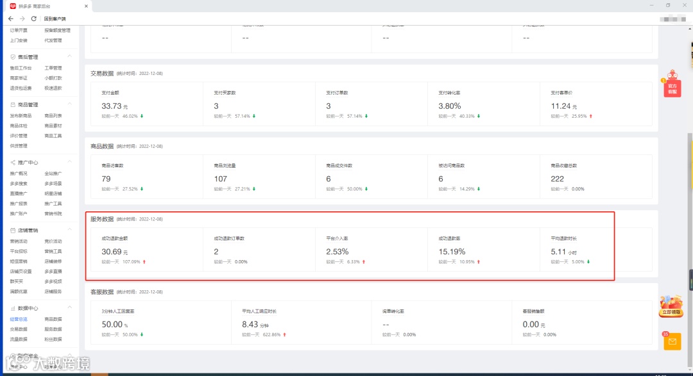Open 多多搜索 in the sidebar

19,184
